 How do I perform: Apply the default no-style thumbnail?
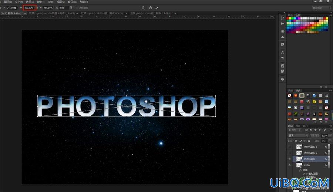pos(289,95)
